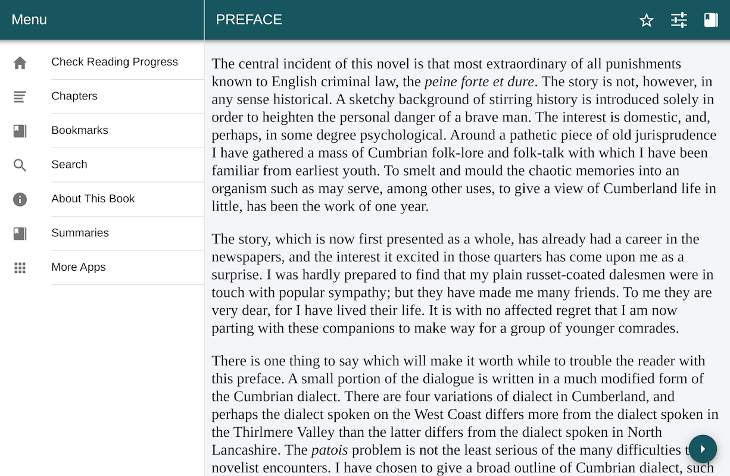Click the About This Book info icon
The image size is (730, 476).
click(x=20, y=199)
